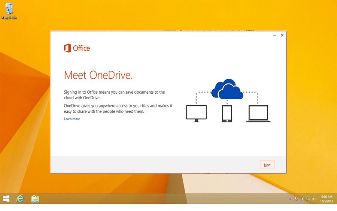
Task: Open the Windows Start button
Action: pyautogui.click(x=6, y=199)
